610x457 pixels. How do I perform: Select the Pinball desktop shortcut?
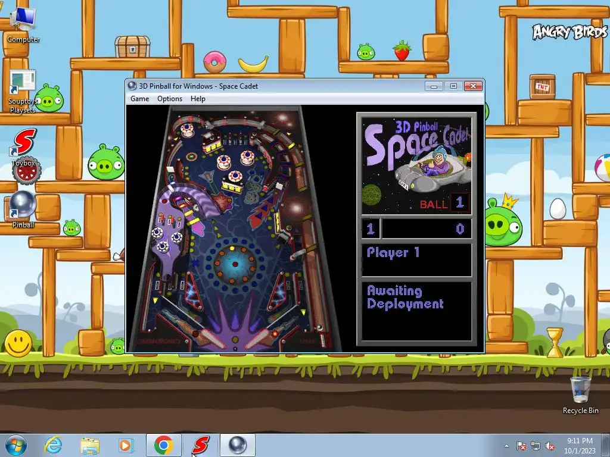coord(23,209)
